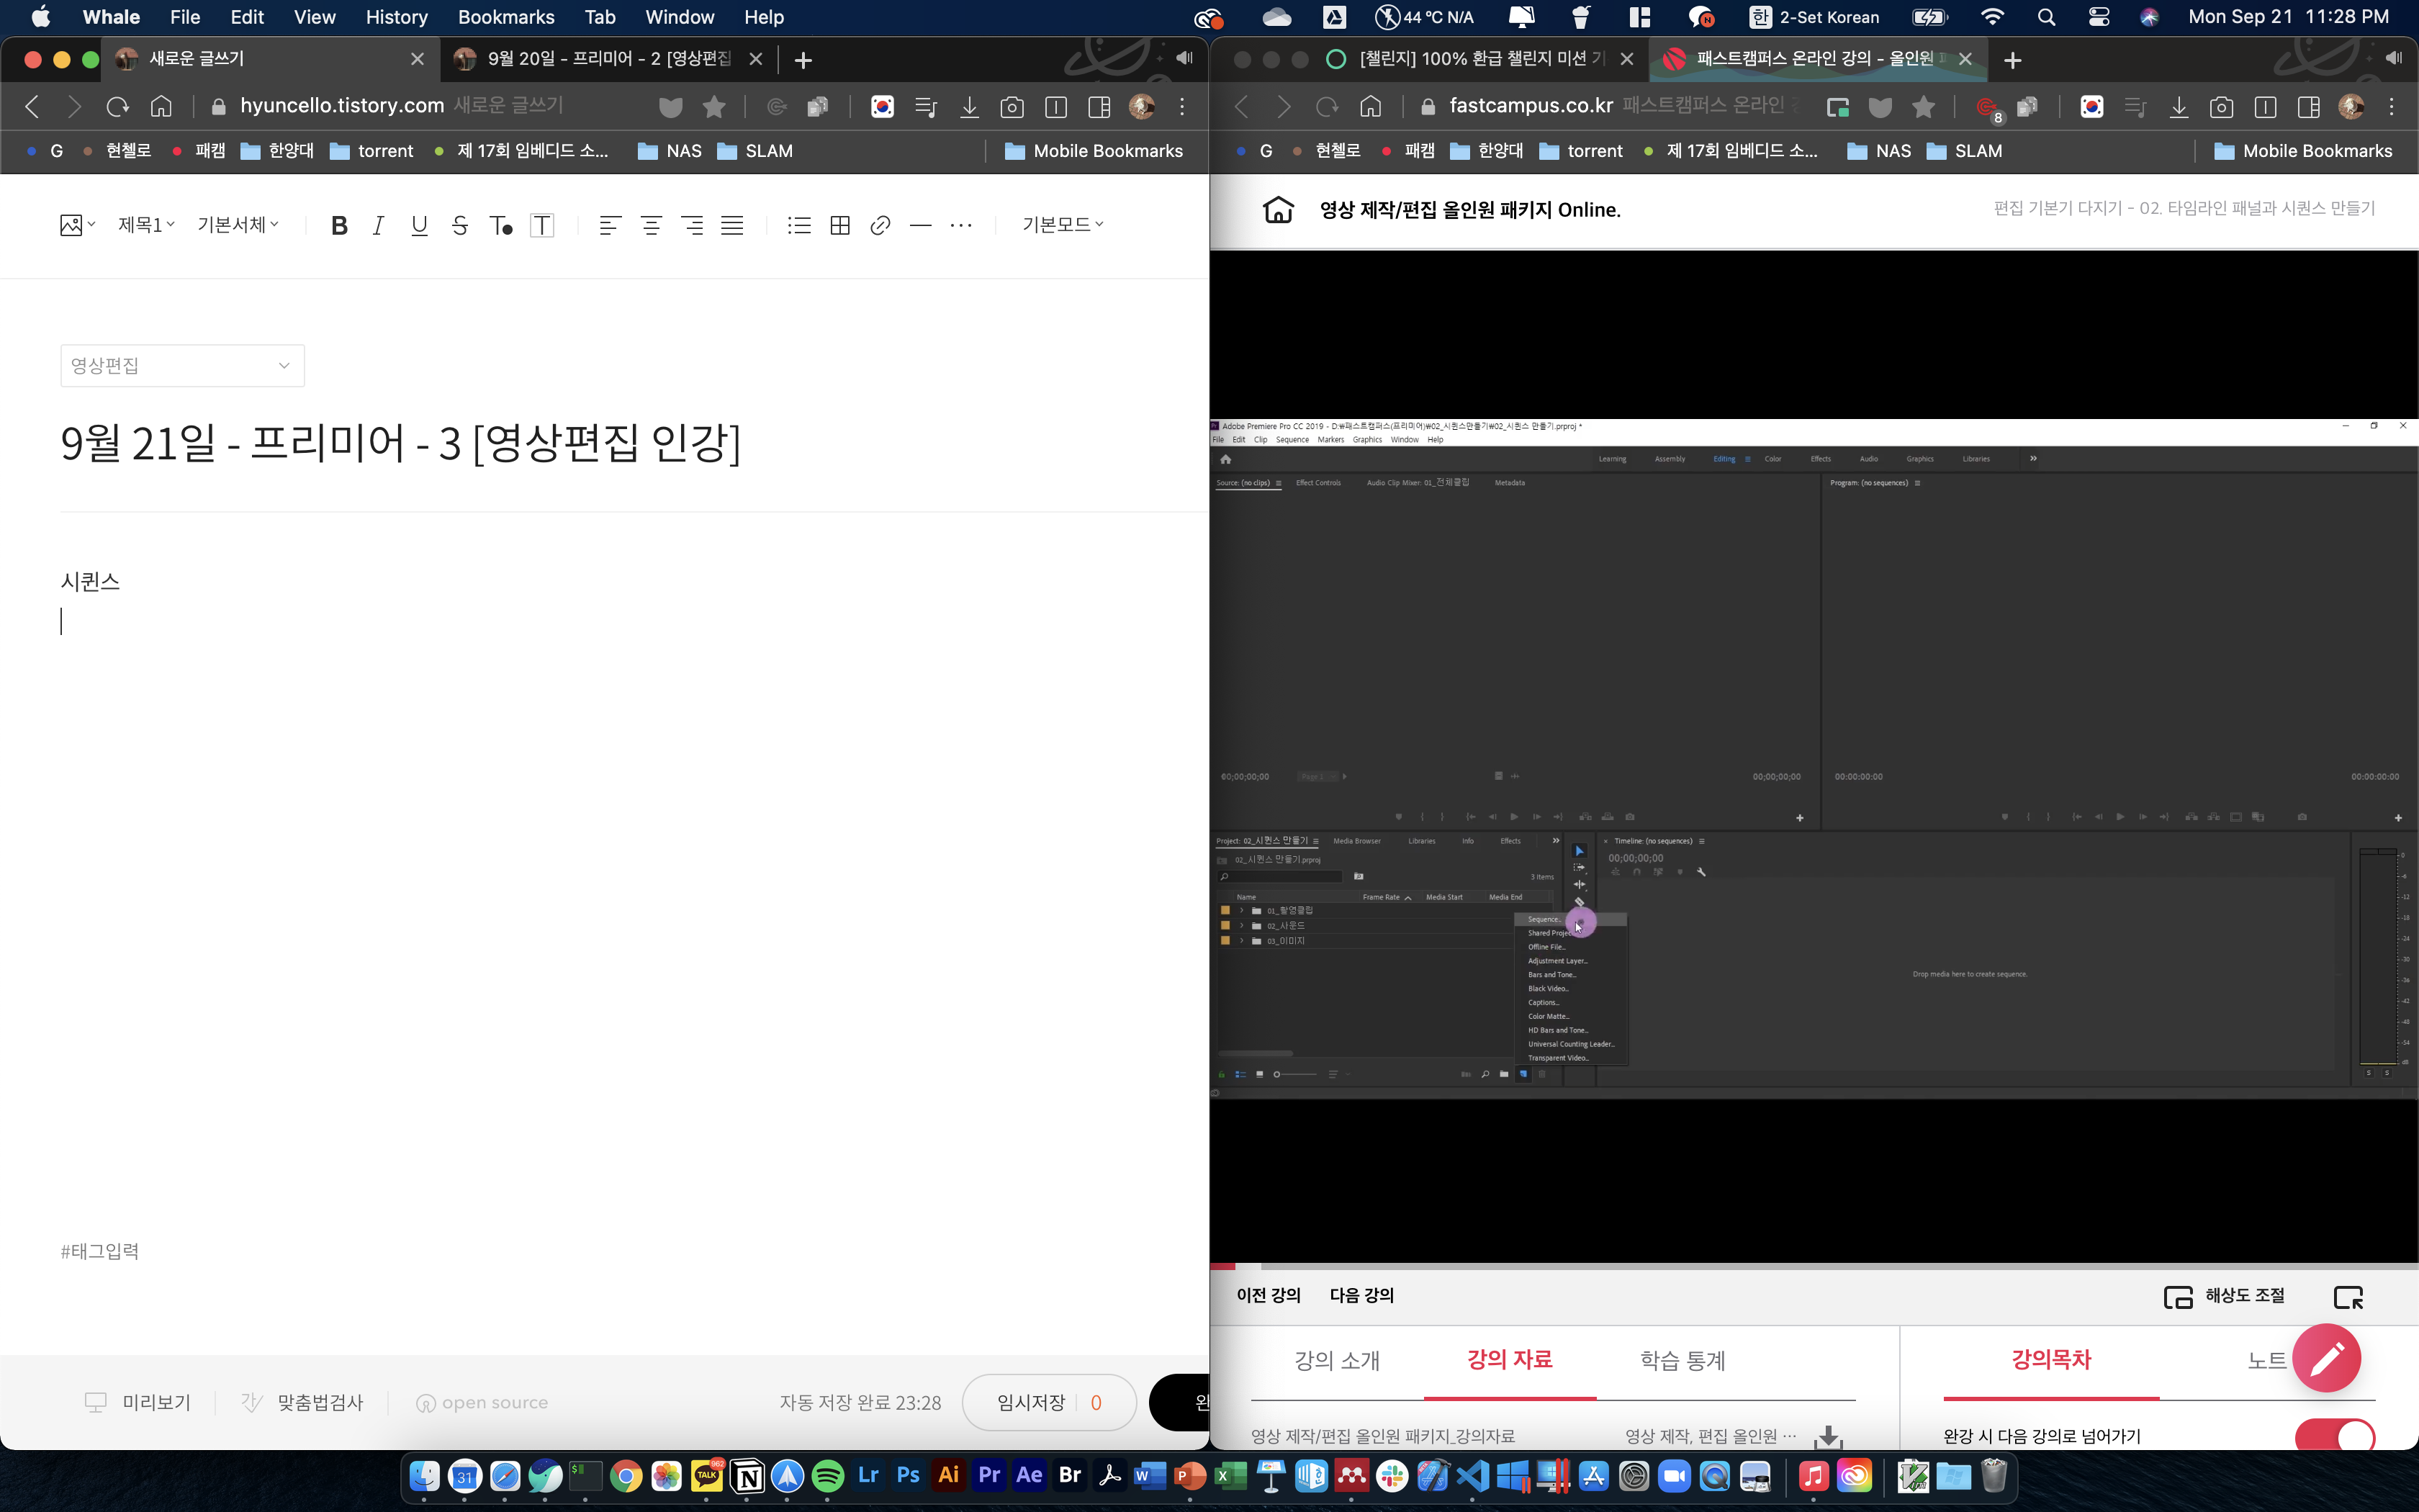2419x1512 pixels.
Task: Open the 기본모드 editor mode dropdown
Action: (x=1062, y=225)
